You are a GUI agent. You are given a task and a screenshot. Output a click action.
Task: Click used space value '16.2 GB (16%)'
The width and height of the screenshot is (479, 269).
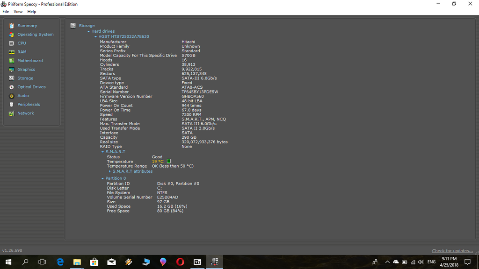point(172,206)
